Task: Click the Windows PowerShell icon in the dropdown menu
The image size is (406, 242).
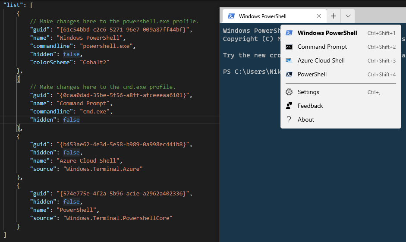Action: click(289, 33)
